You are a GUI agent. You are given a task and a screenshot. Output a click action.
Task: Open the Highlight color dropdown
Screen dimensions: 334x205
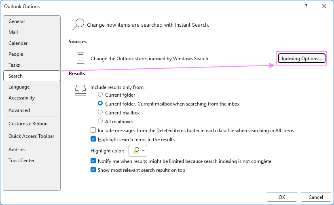138,151
